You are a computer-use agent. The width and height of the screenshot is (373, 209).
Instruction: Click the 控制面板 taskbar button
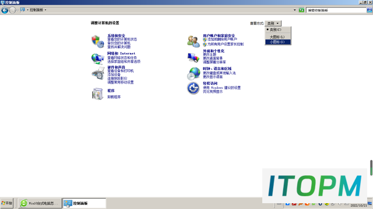click(x=84, y=203)
